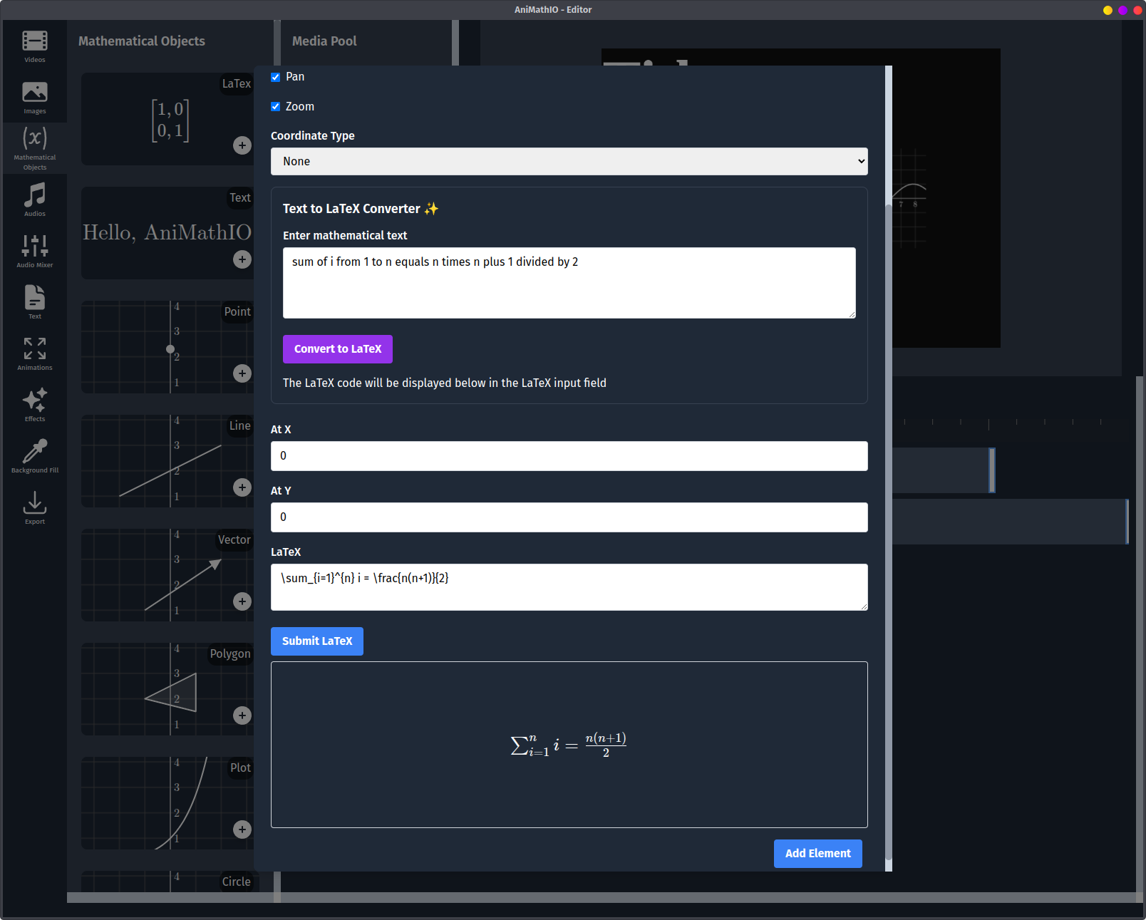Viewport: 1146px width, 920px height.
Task: Add the Vector object with plus icon
Action: [242, 601]
